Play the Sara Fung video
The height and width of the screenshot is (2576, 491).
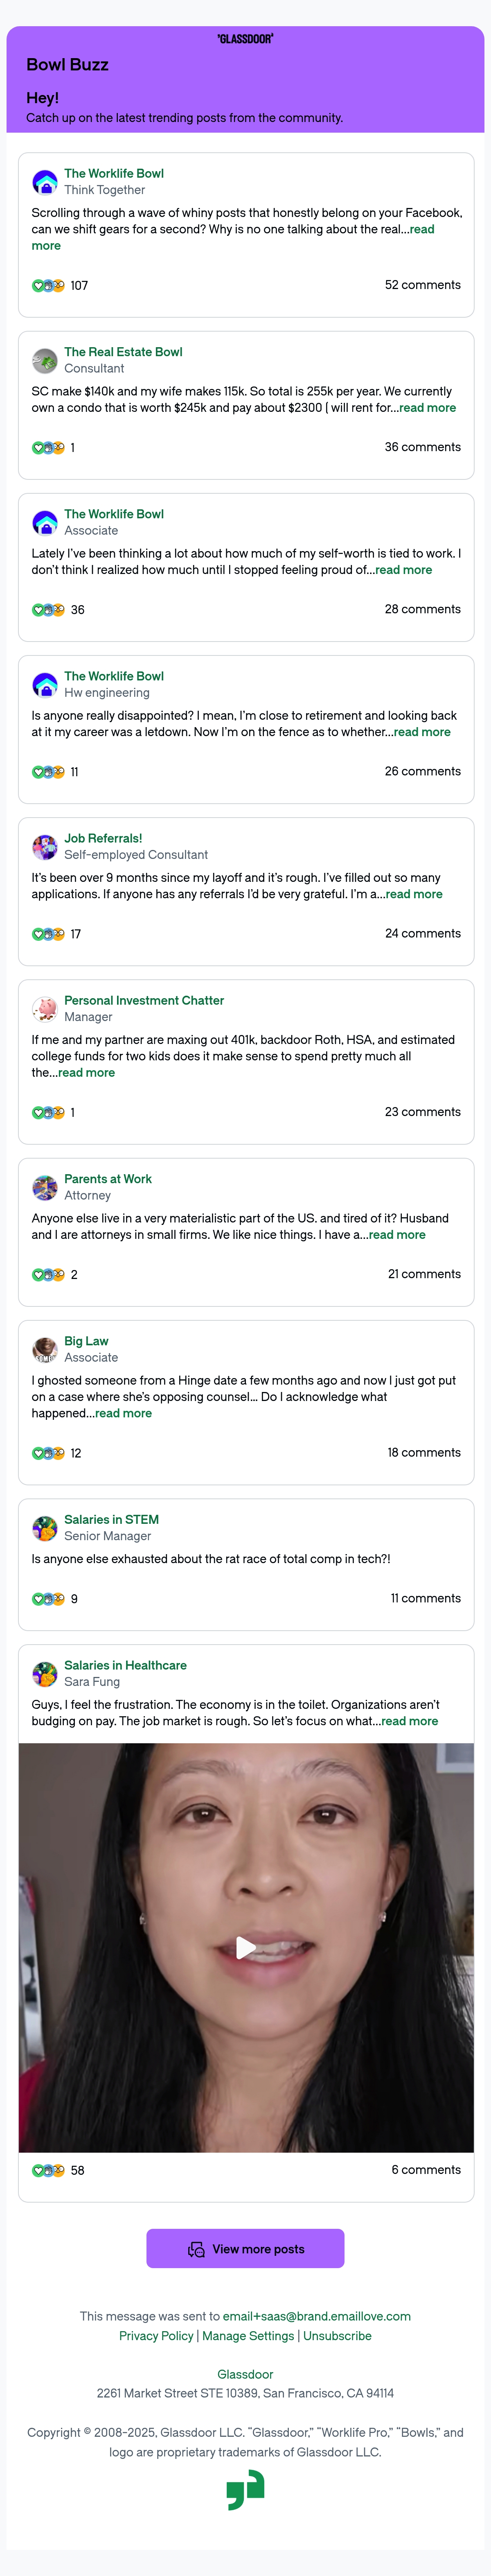(245, 1947)
